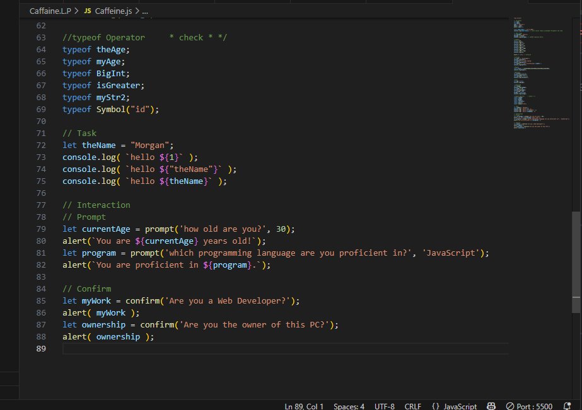Click line number 79 in the gutter
Image resolution: width=582 pixels, height=410 pixels.
click(x=42, y=229)
